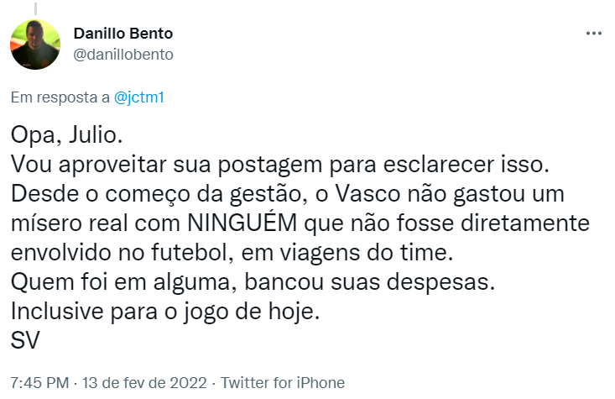Image resolution: width=615 pixels, height=399 pixels.
Task: Click the 7:45 PM timestamp
Action: point(39,382)
